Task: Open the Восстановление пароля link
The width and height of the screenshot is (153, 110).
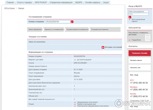Action: click(x=138, y=20)
